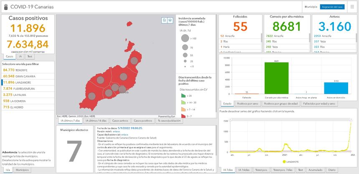359x174 pixels.
Task: Select Asignación del caso toggle button
Action: [x=332, y=7]
